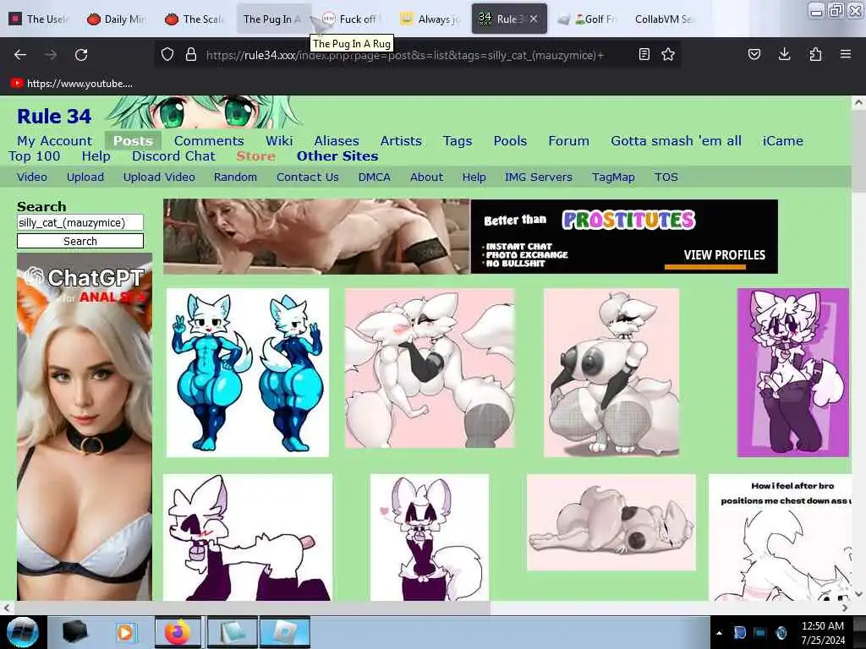Click the Upload Video link
This screenshot has height=649, width=866.
point(159,177)
